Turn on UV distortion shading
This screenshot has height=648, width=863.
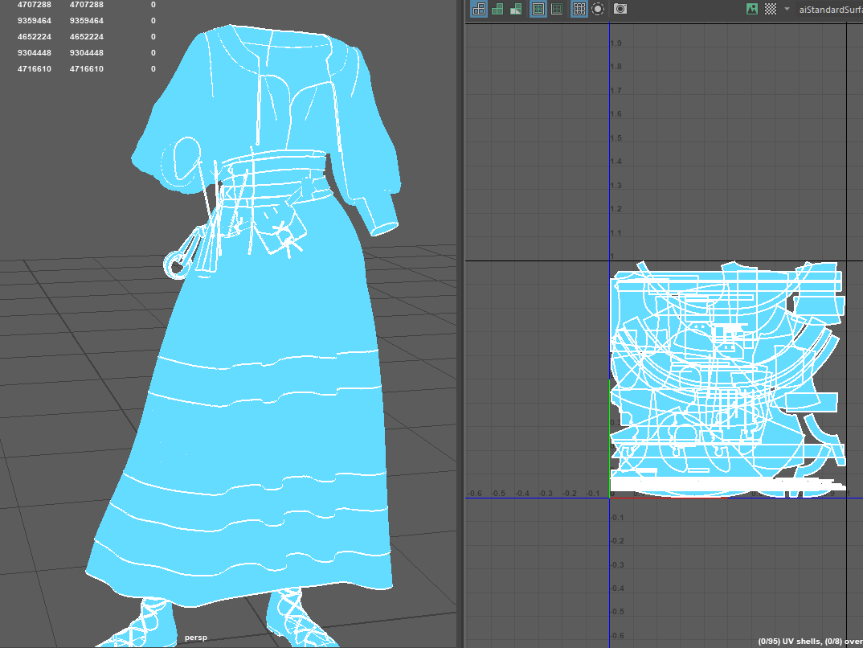click(516, 9)
